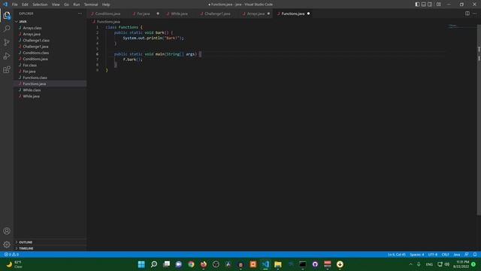Screen dimensions: 481x271
Task: Launch Google Chrome from the taskbar
Action: [x=191, y=264]
